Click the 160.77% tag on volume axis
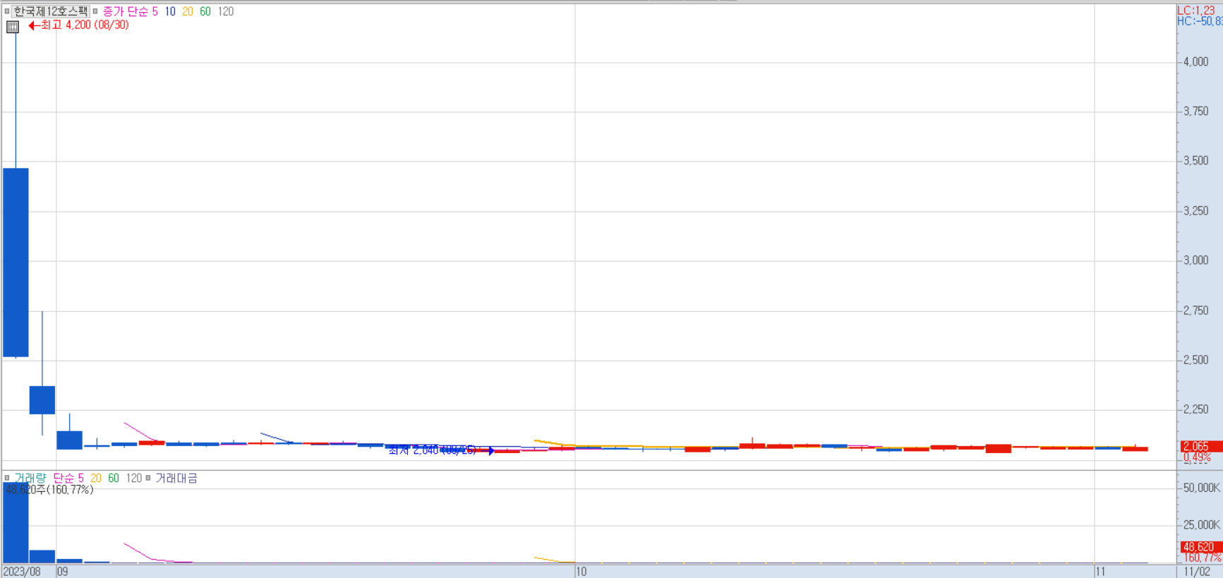1223x578 pixels. click(1202, 558)
